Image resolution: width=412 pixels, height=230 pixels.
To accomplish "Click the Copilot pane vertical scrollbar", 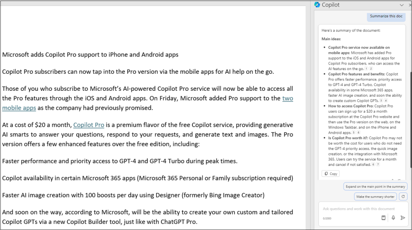I will (x=411, y=119).
